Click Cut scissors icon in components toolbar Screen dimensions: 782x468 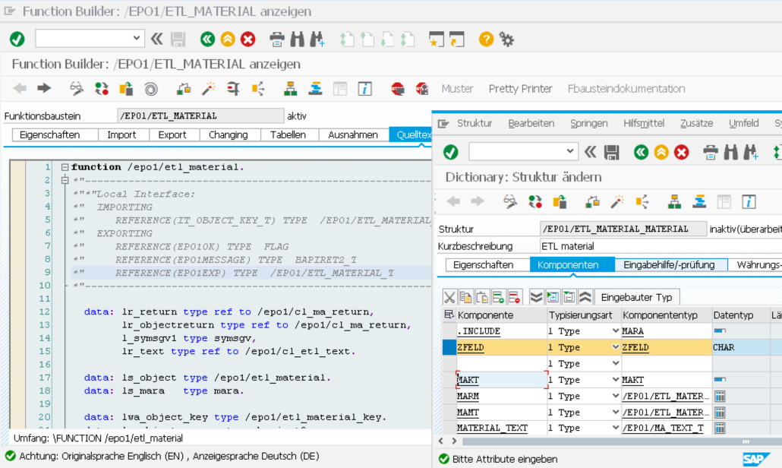449,297
